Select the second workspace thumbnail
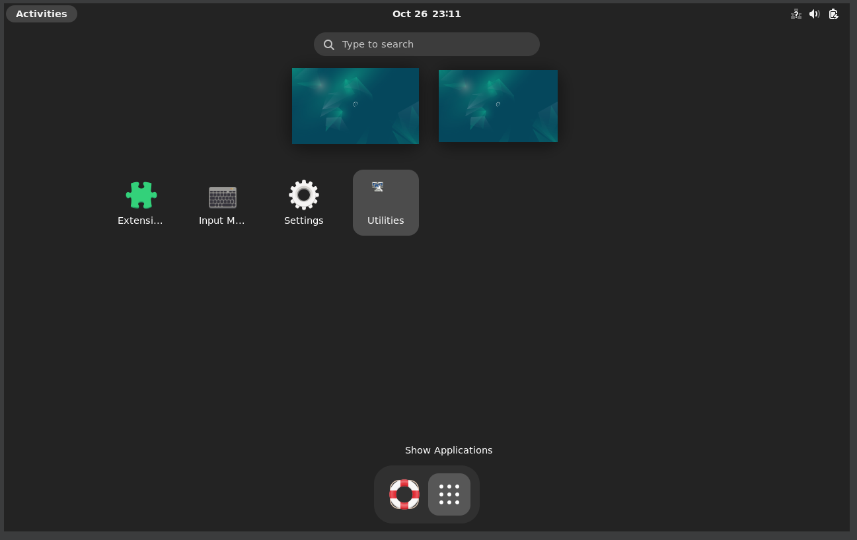 point(498,106)
